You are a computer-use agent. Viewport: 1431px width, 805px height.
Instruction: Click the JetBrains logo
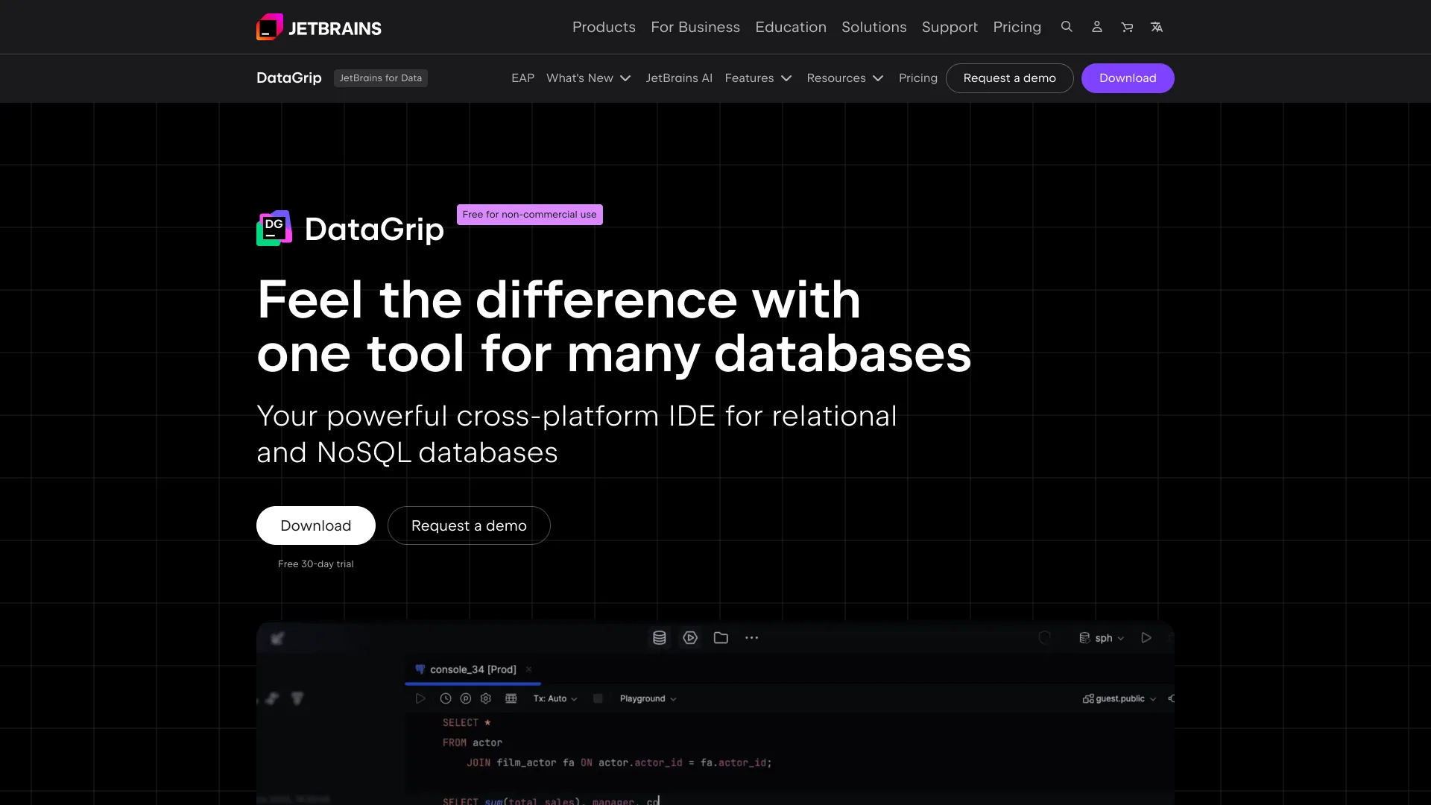click(x=319, y=28)
